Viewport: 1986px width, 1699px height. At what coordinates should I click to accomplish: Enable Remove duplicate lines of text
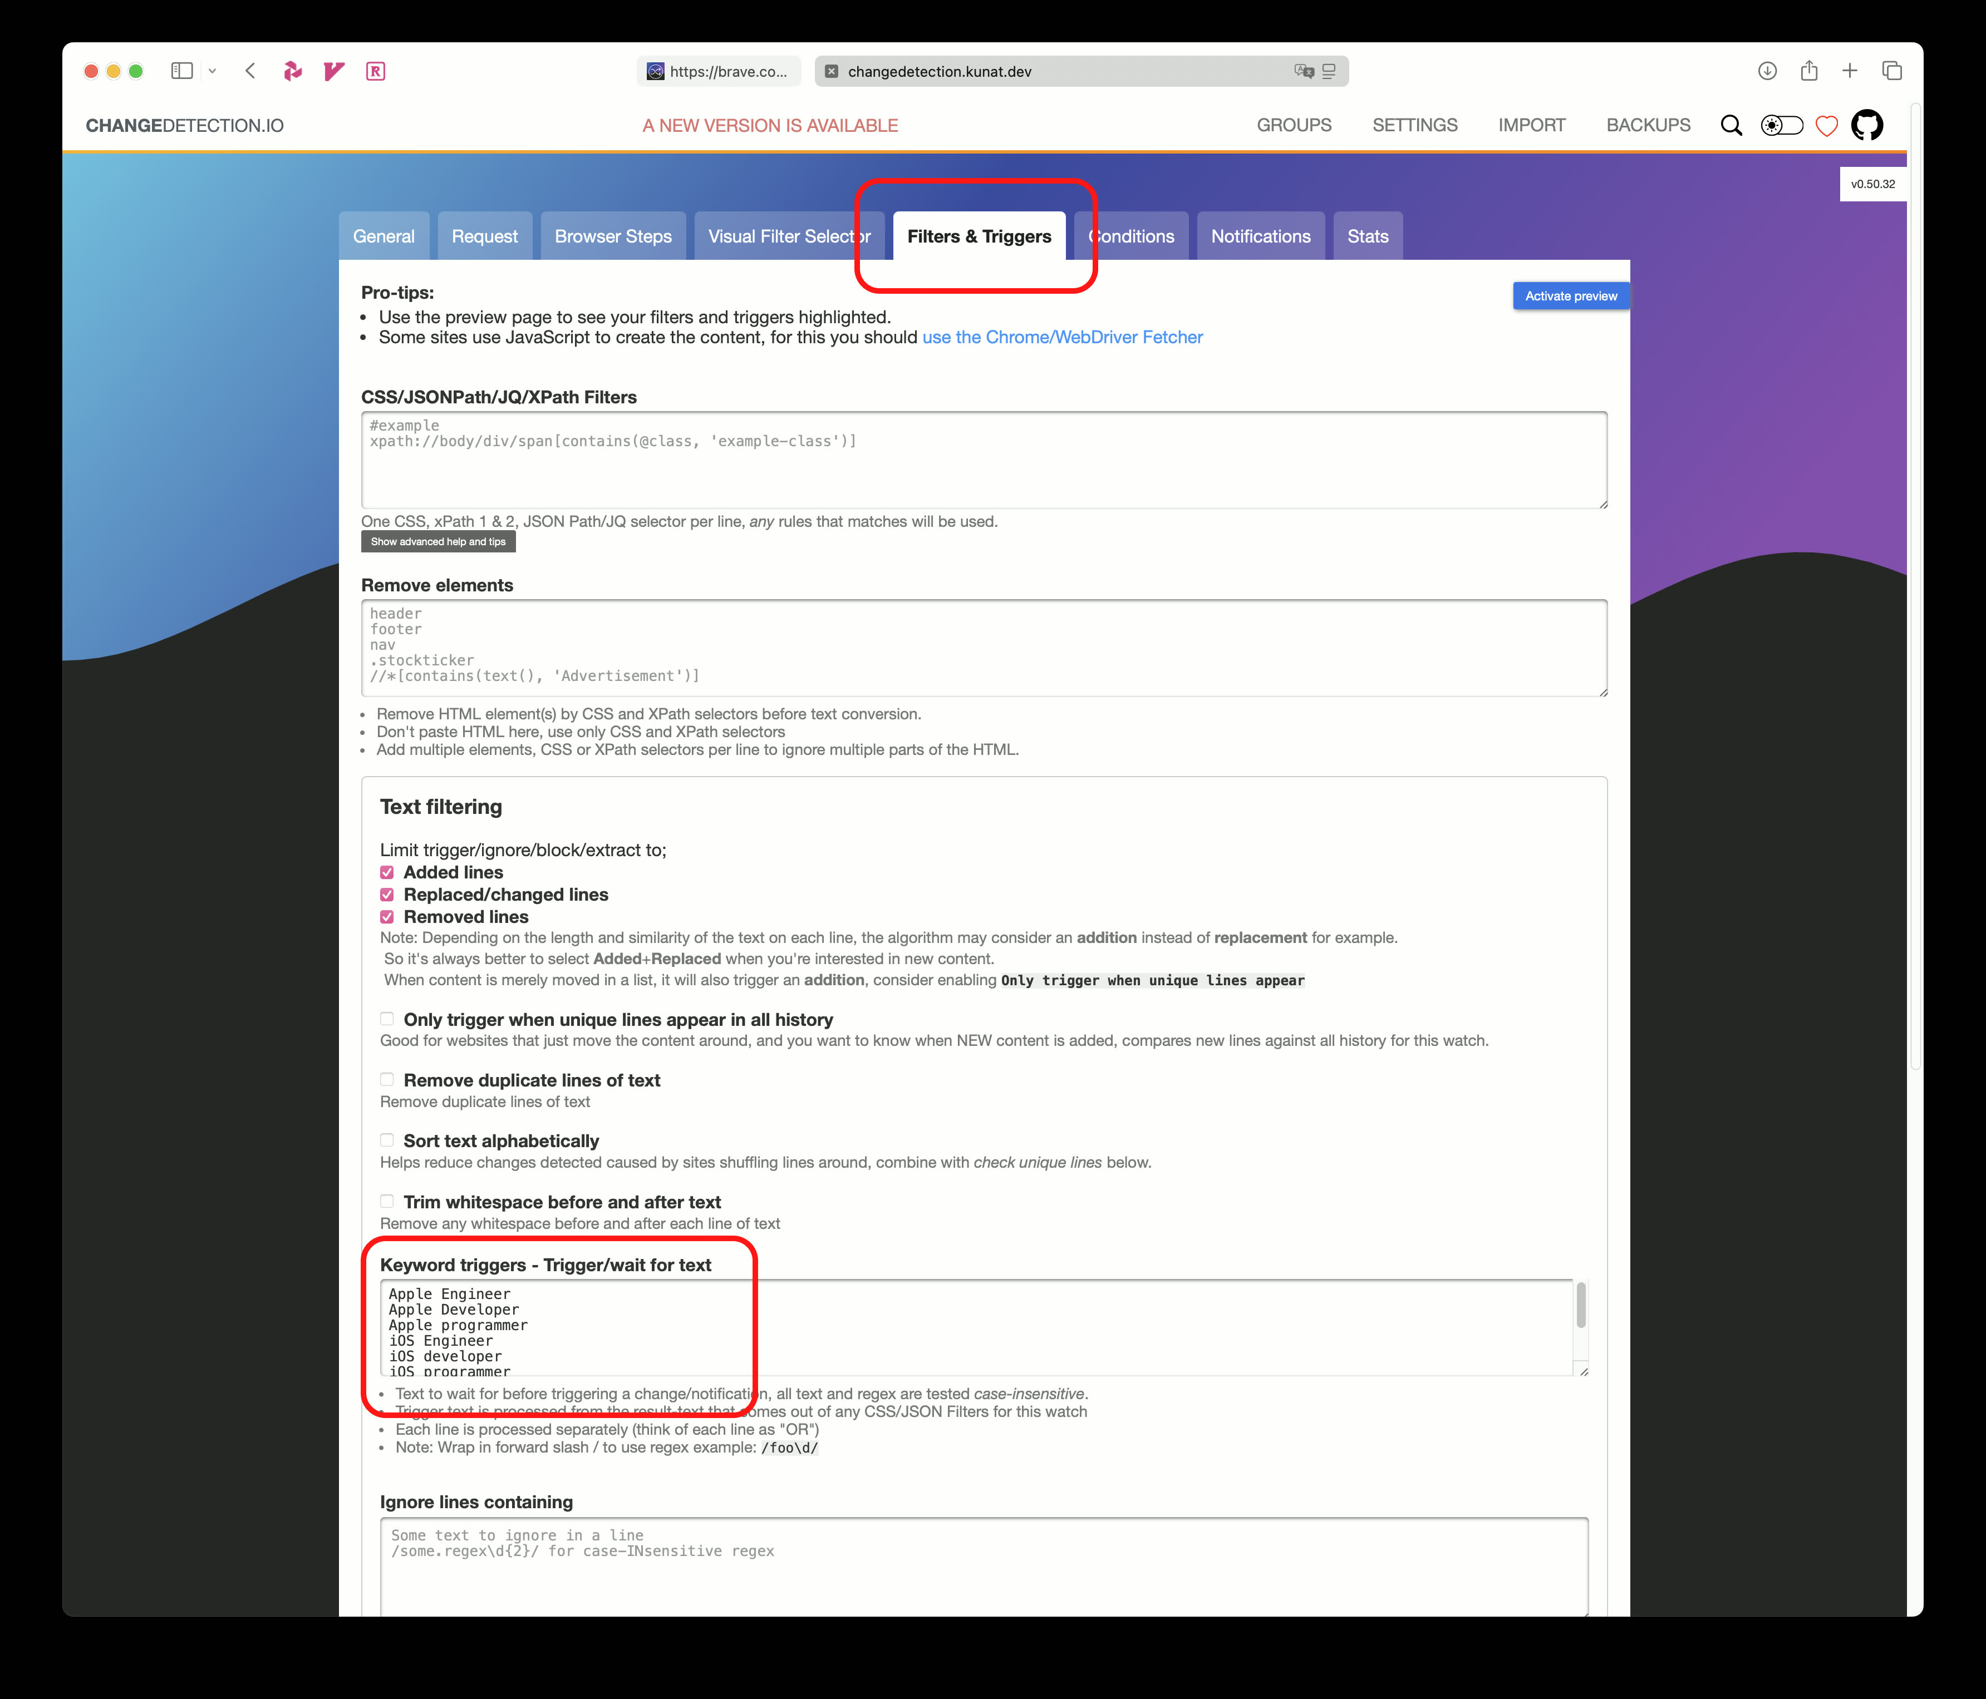tap(387, 1079)
